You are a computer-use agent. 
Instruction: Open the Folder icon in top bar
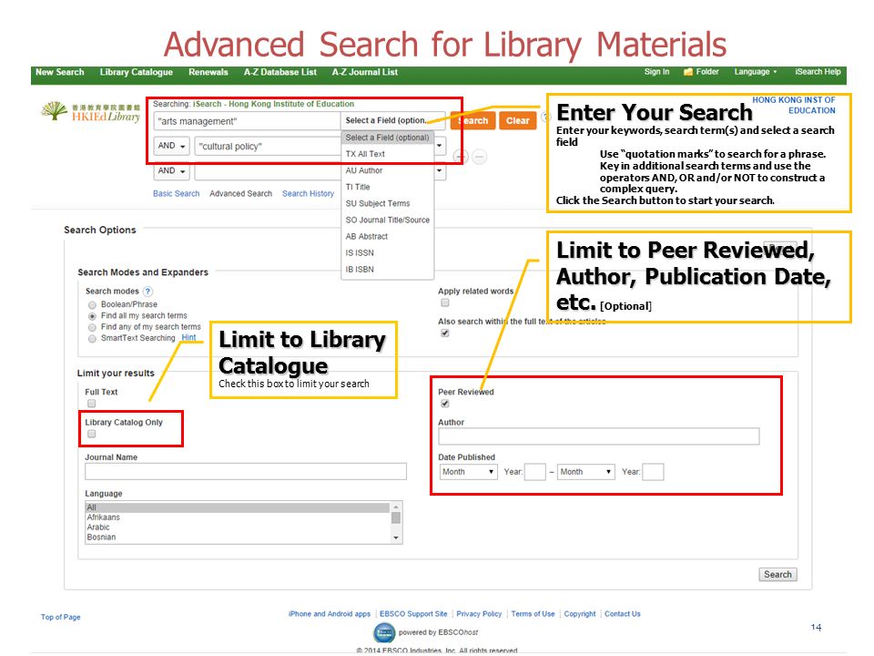[x=688, y=72]
